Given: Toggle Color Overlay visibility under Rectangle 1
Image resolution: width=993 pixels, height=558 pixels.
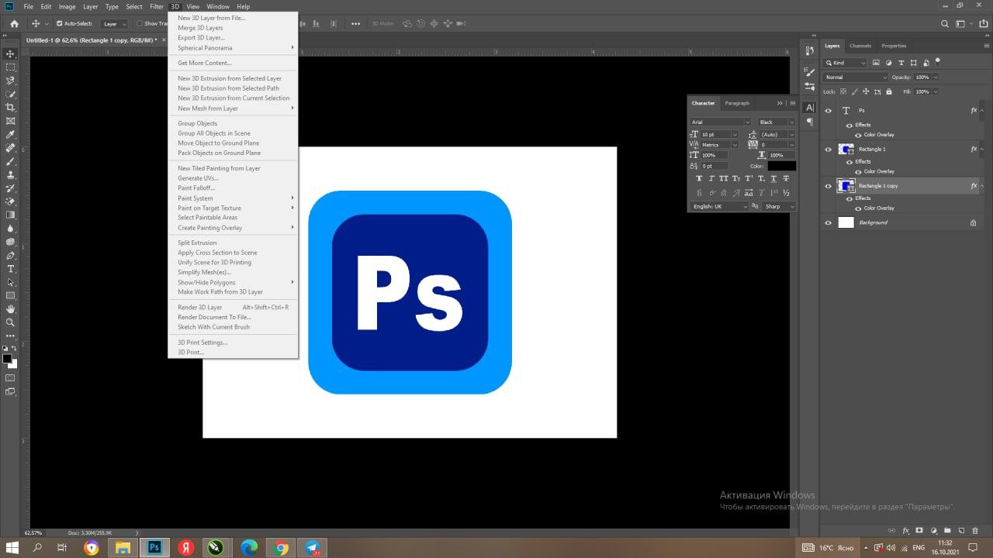Looking at the screenshot, I should point(858,171).
